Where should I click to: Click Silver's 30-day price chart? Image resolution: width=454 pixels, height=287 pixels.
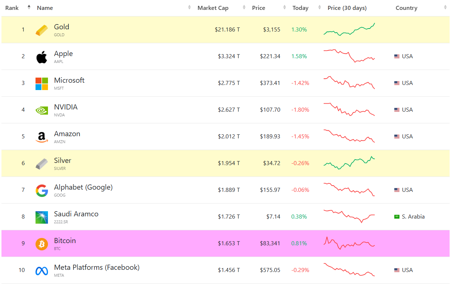[x=349, y=163]
